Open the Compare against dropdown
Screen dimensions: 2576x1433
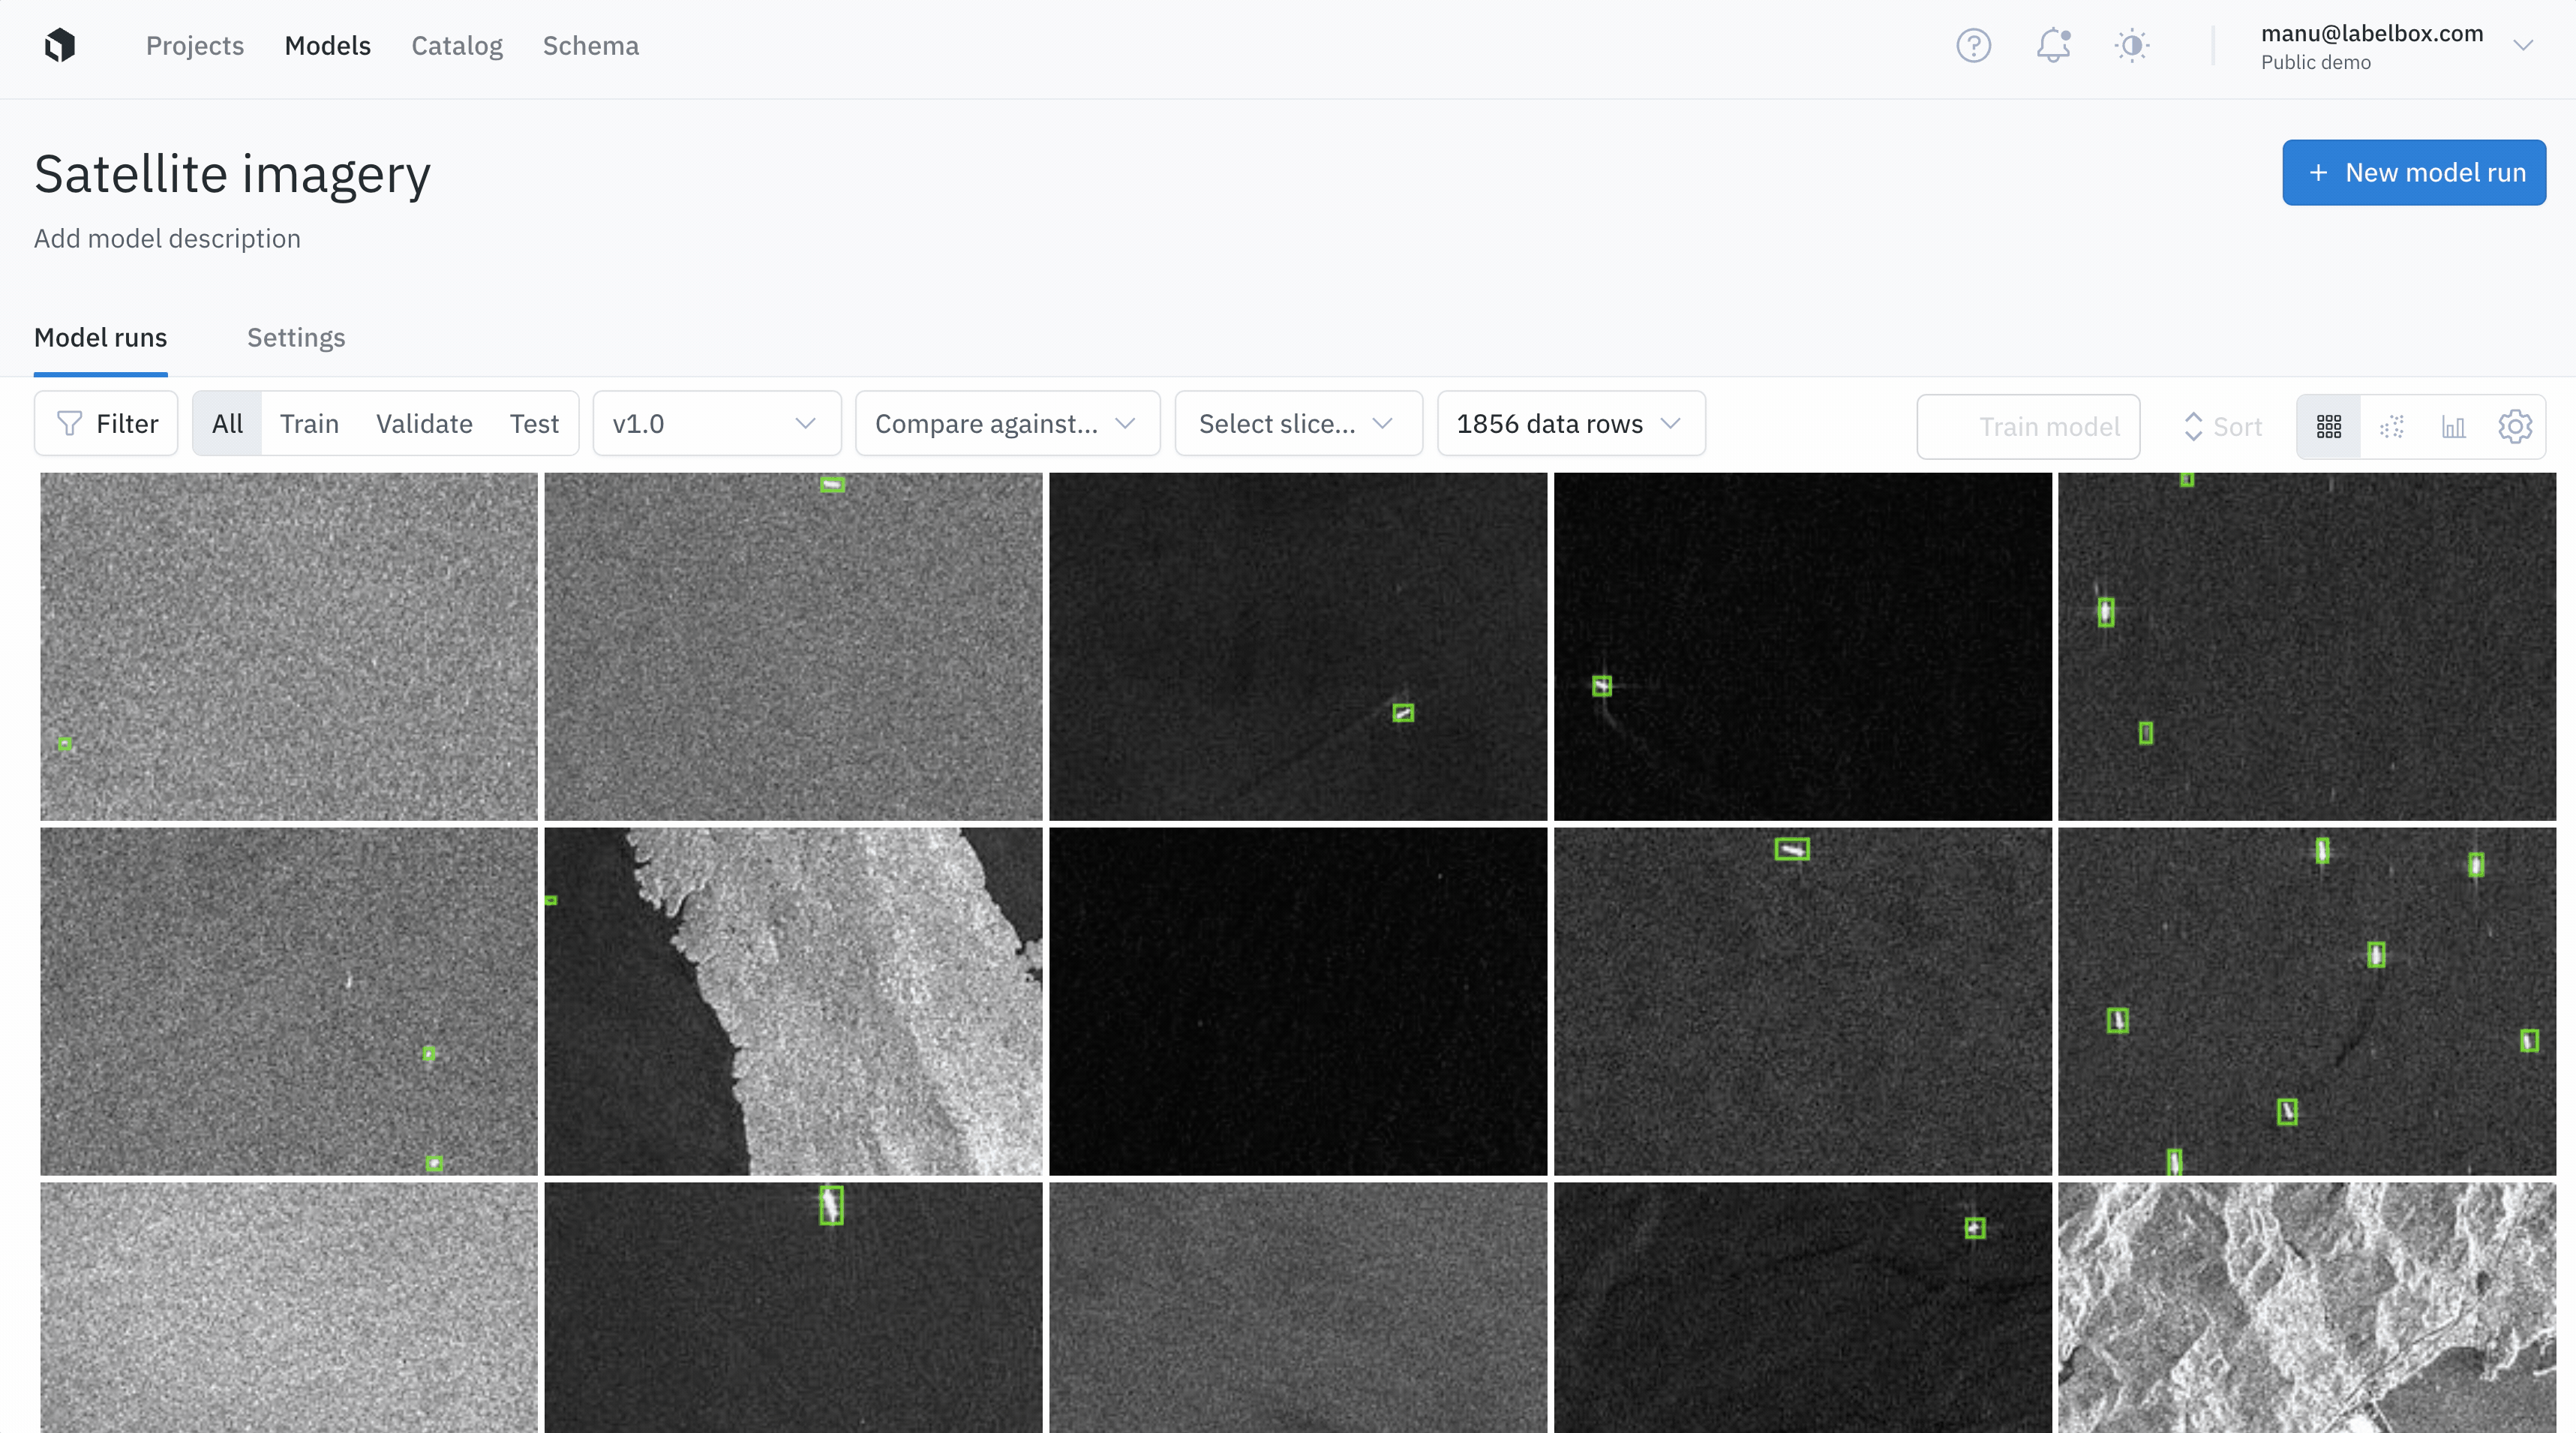1006,424
